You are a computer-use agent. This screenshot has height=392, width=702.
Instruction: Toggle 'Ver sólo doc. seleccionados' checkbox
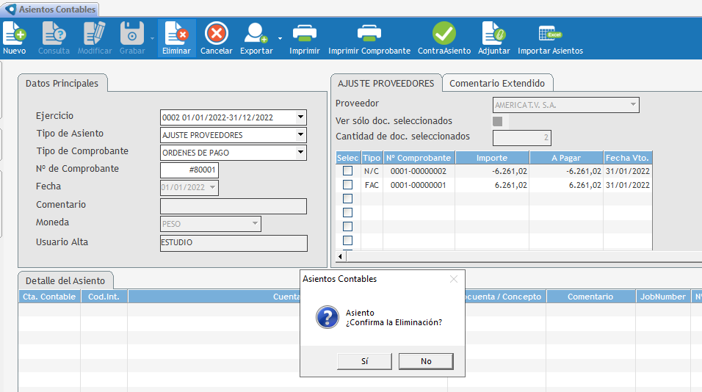point(497,121)
